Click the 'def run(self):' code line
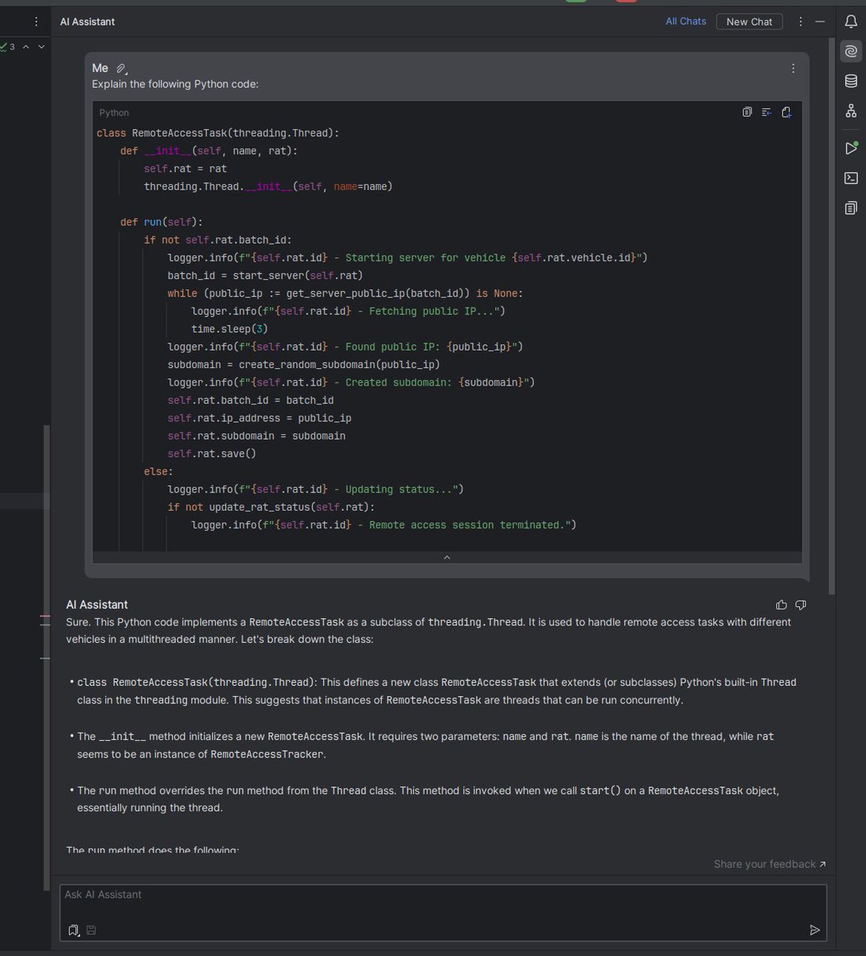Image resolution: width=866 pixels, height=956 pixels. [162, 222]
